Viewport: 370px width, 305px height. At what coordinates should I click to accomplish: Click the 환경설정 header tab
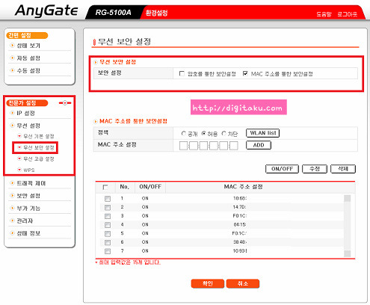(156, 13)
